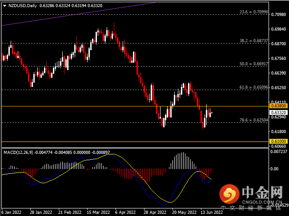Click the 21 Feb 2022 date label
289x216 pixels.
click(x=70, y=212)
